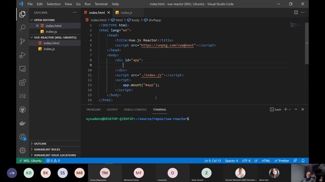Click the feedback icon in status bar

click(295, 161)
